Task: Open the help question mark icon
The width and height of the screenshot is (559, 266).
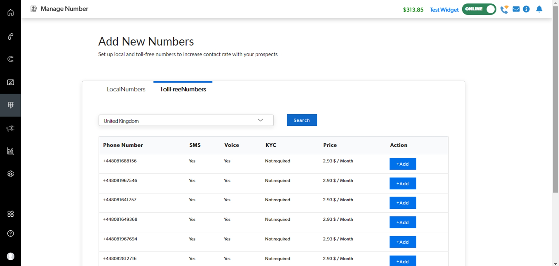Action: 10,234
